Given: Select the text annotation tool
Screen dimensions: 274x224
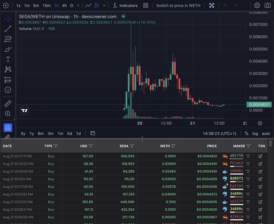Looking at the screenshot, I should [8, 59].
